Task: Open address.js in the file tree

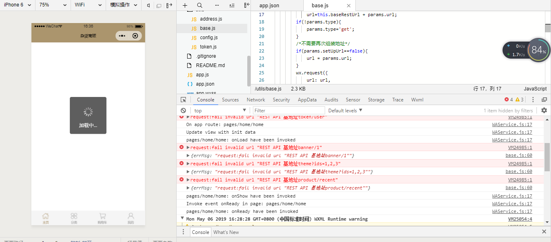Action: coord(211,19)
